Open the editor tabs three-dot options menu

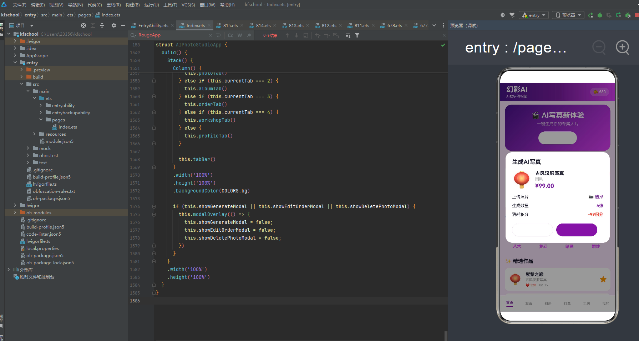click(443, 25)
